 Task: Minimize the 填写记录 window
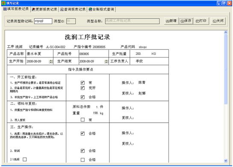pyautogui.click(x=219, y=3)
